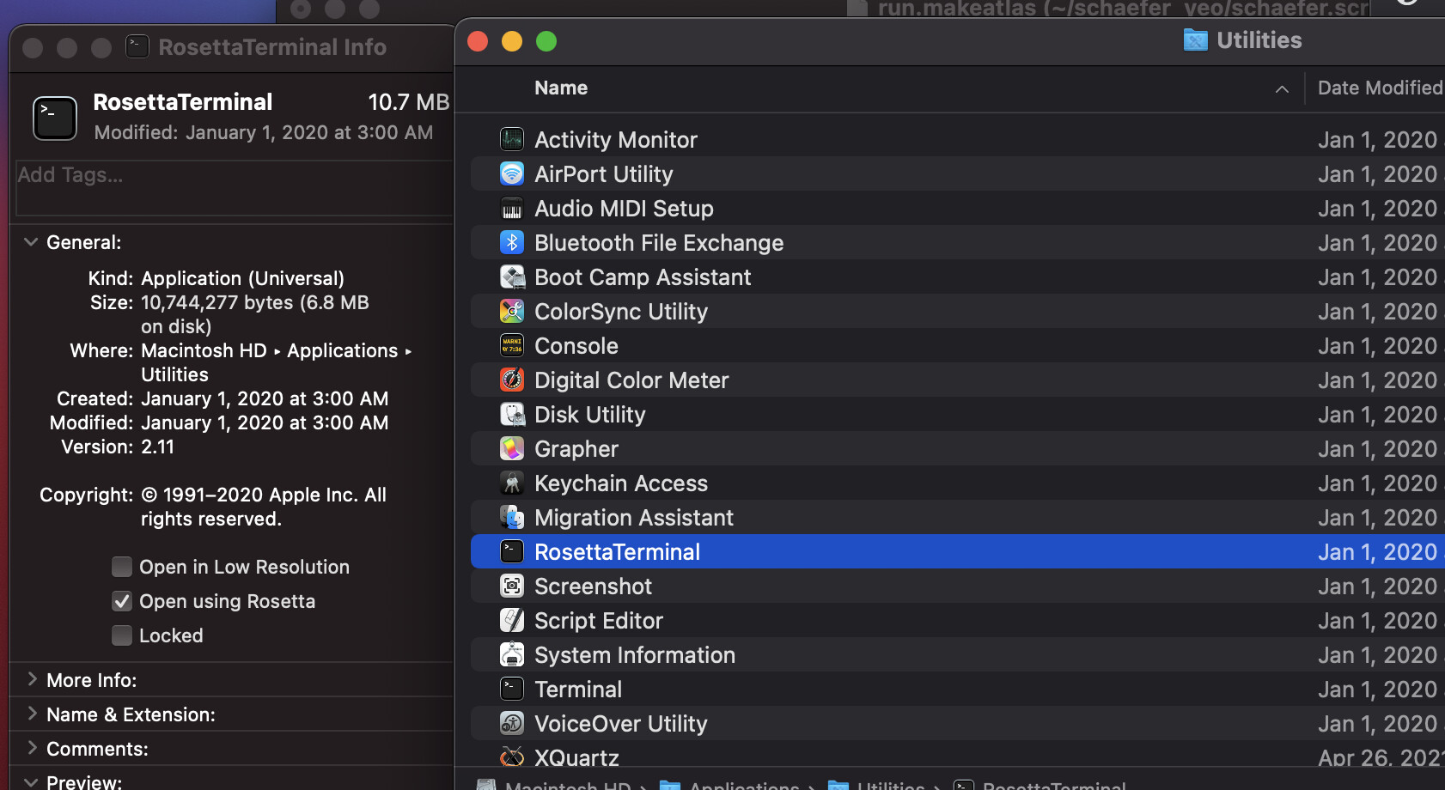Click the large RosettaTerminal icon in Info header
This screenshot has width=1445, height=790.
(x=55, y=118)
